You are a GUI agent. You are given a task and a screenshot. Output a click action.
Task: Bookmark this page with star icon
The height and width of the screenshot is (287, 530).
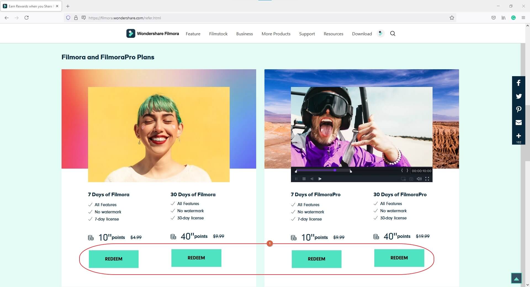452,18
